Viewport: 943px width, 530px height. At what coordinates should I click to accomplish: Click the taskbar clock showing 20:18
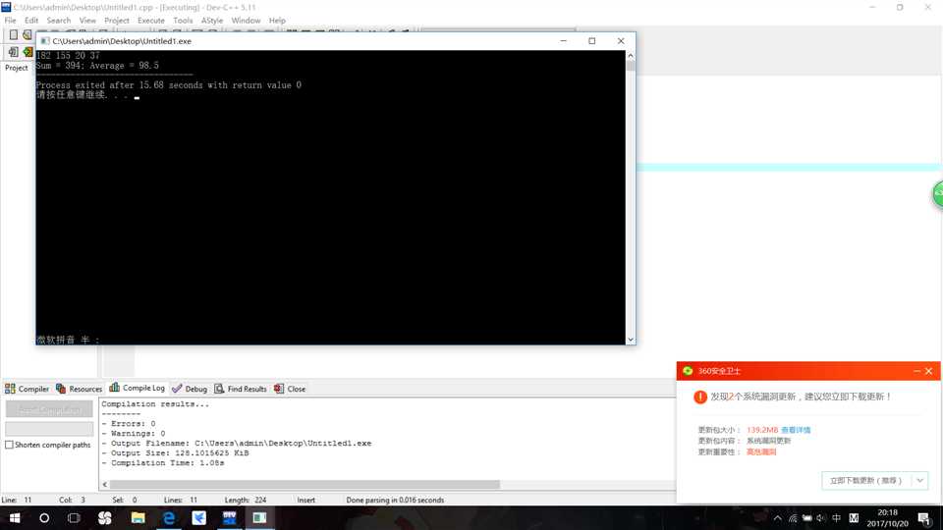pyautogui.click(x=887, y=518)
